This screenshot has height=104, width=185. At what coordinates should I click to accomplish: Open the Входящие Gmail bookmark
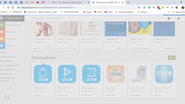coord(49,12)
